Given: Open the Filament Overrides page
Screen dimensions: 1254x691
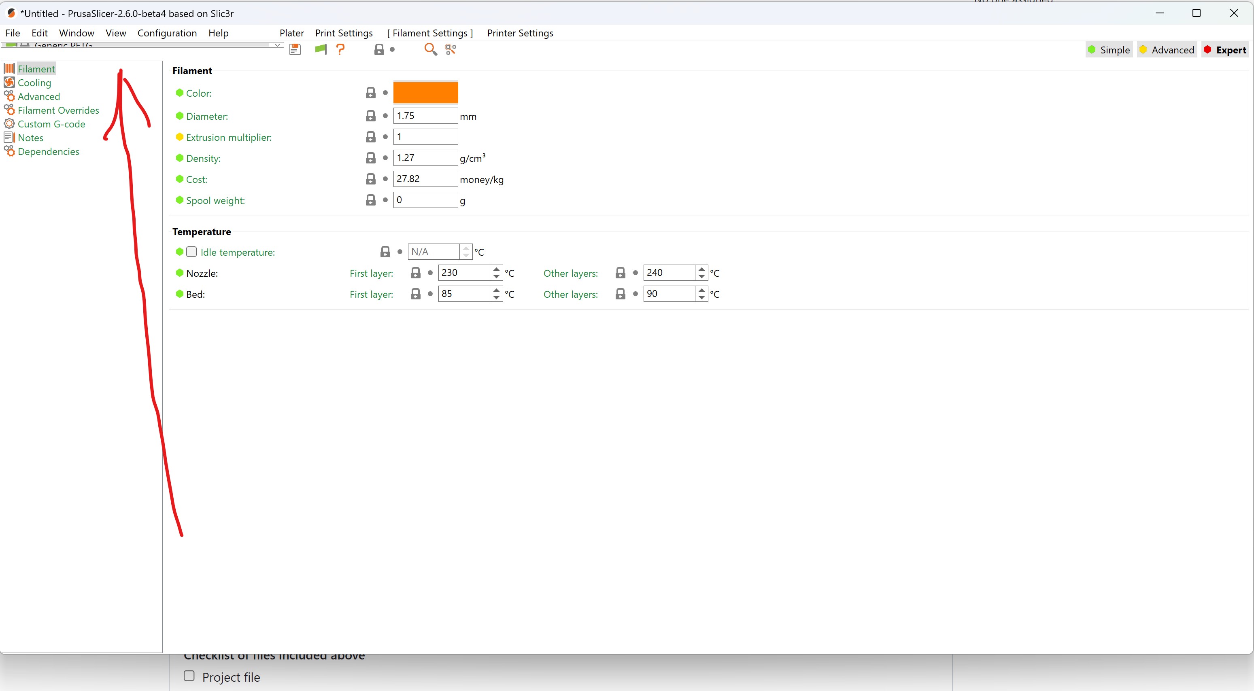Looking at the screenshot, I should (58, 110).
